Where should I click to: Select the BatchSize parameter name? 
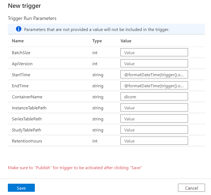tap(21, 53)
